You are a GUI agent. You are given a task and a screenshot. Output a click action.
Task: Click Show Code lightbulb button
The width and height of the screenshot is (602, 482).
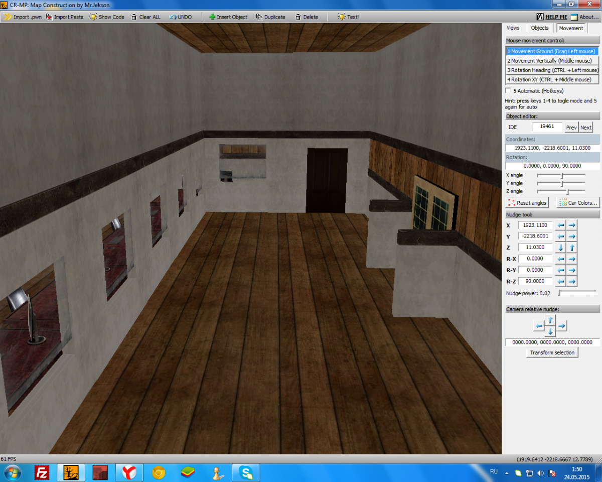pos(107,17)
